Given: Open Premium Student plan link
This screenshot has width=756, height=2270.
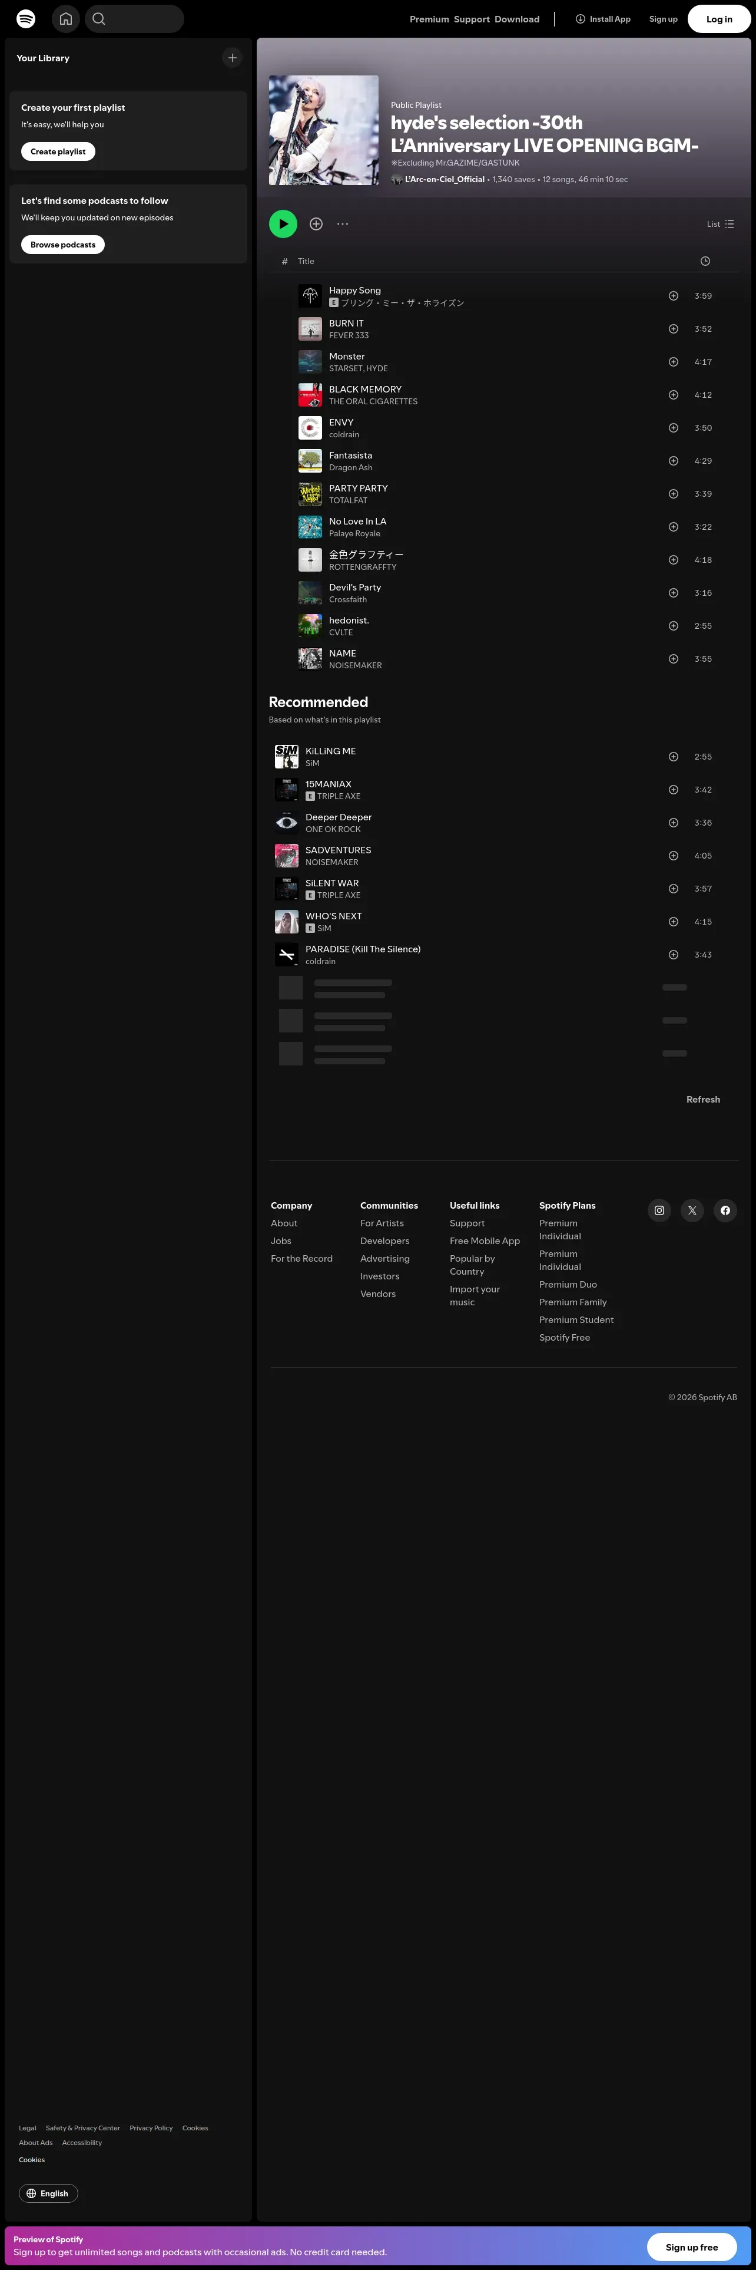Looking at the screenshot, I should [576, 1320].
